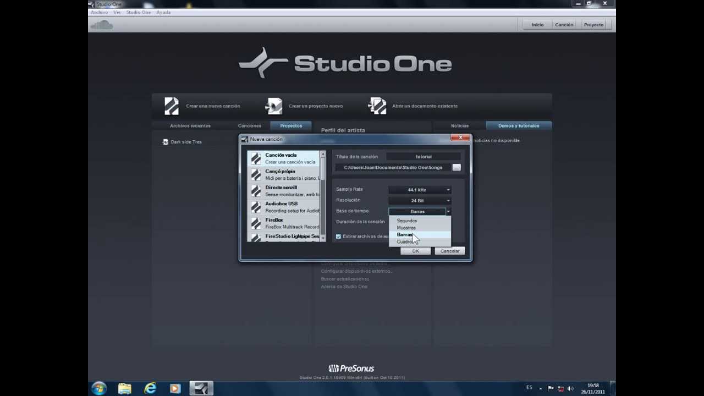Viewport: 704px width, 396px height.
Task: Click the network tray icon
Action: point(560,388)
